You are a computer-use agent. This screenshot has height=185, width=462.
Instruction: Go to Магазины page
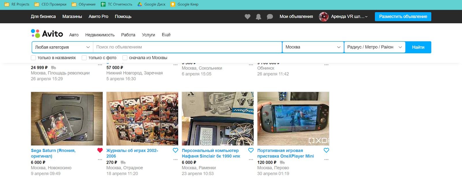[x=72, y=17]
